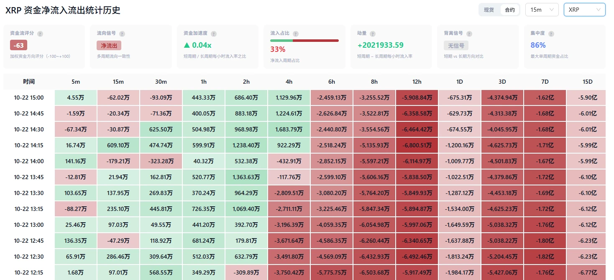
Task: Click the 1,363.63万 cell
Action: tap(246, 177)
